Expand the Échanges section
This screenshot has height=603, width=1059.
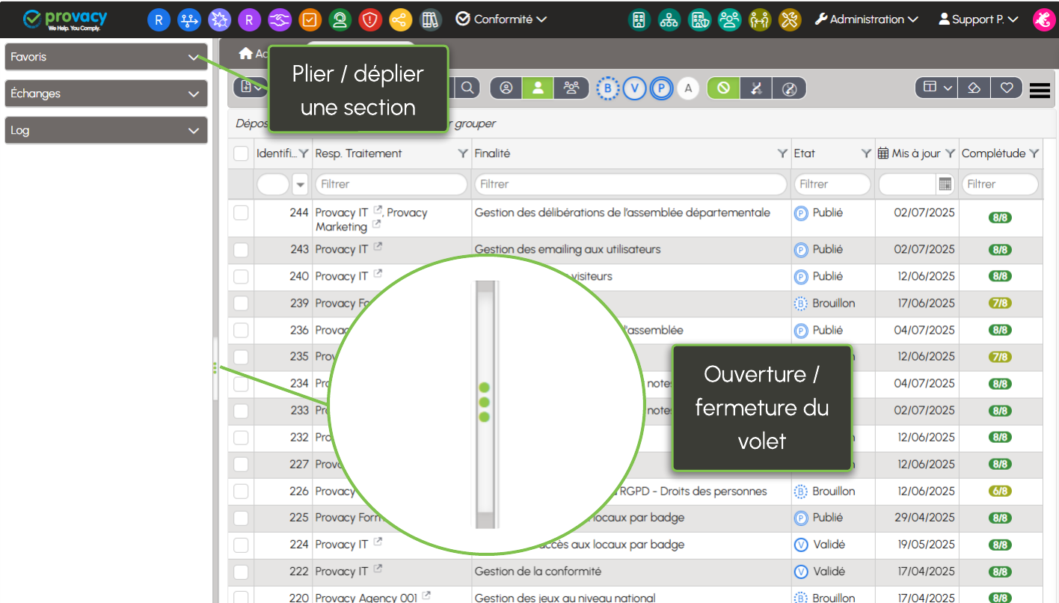coord(106,94)
